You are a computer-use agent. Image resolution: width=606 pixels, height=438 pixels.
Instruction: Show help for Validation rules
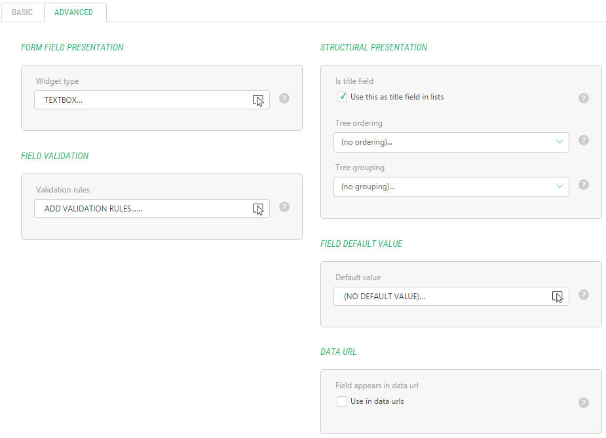point(284,207)
